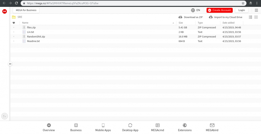Open Overview from the bottom bar
Image resolution: width=261 pixels, height=134 pixels.
pyautogui.click(x=49, y=128)
